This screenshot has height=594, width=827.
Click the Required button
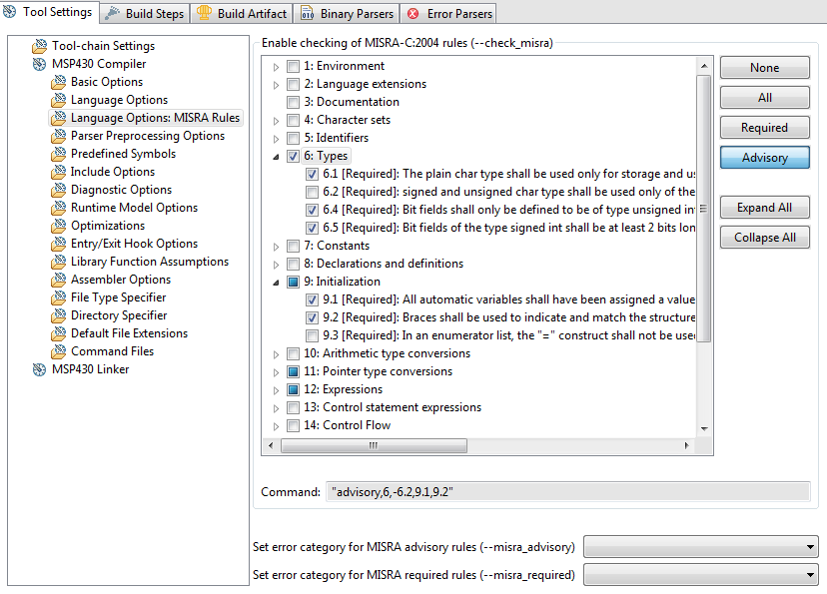tap(765, 128)
